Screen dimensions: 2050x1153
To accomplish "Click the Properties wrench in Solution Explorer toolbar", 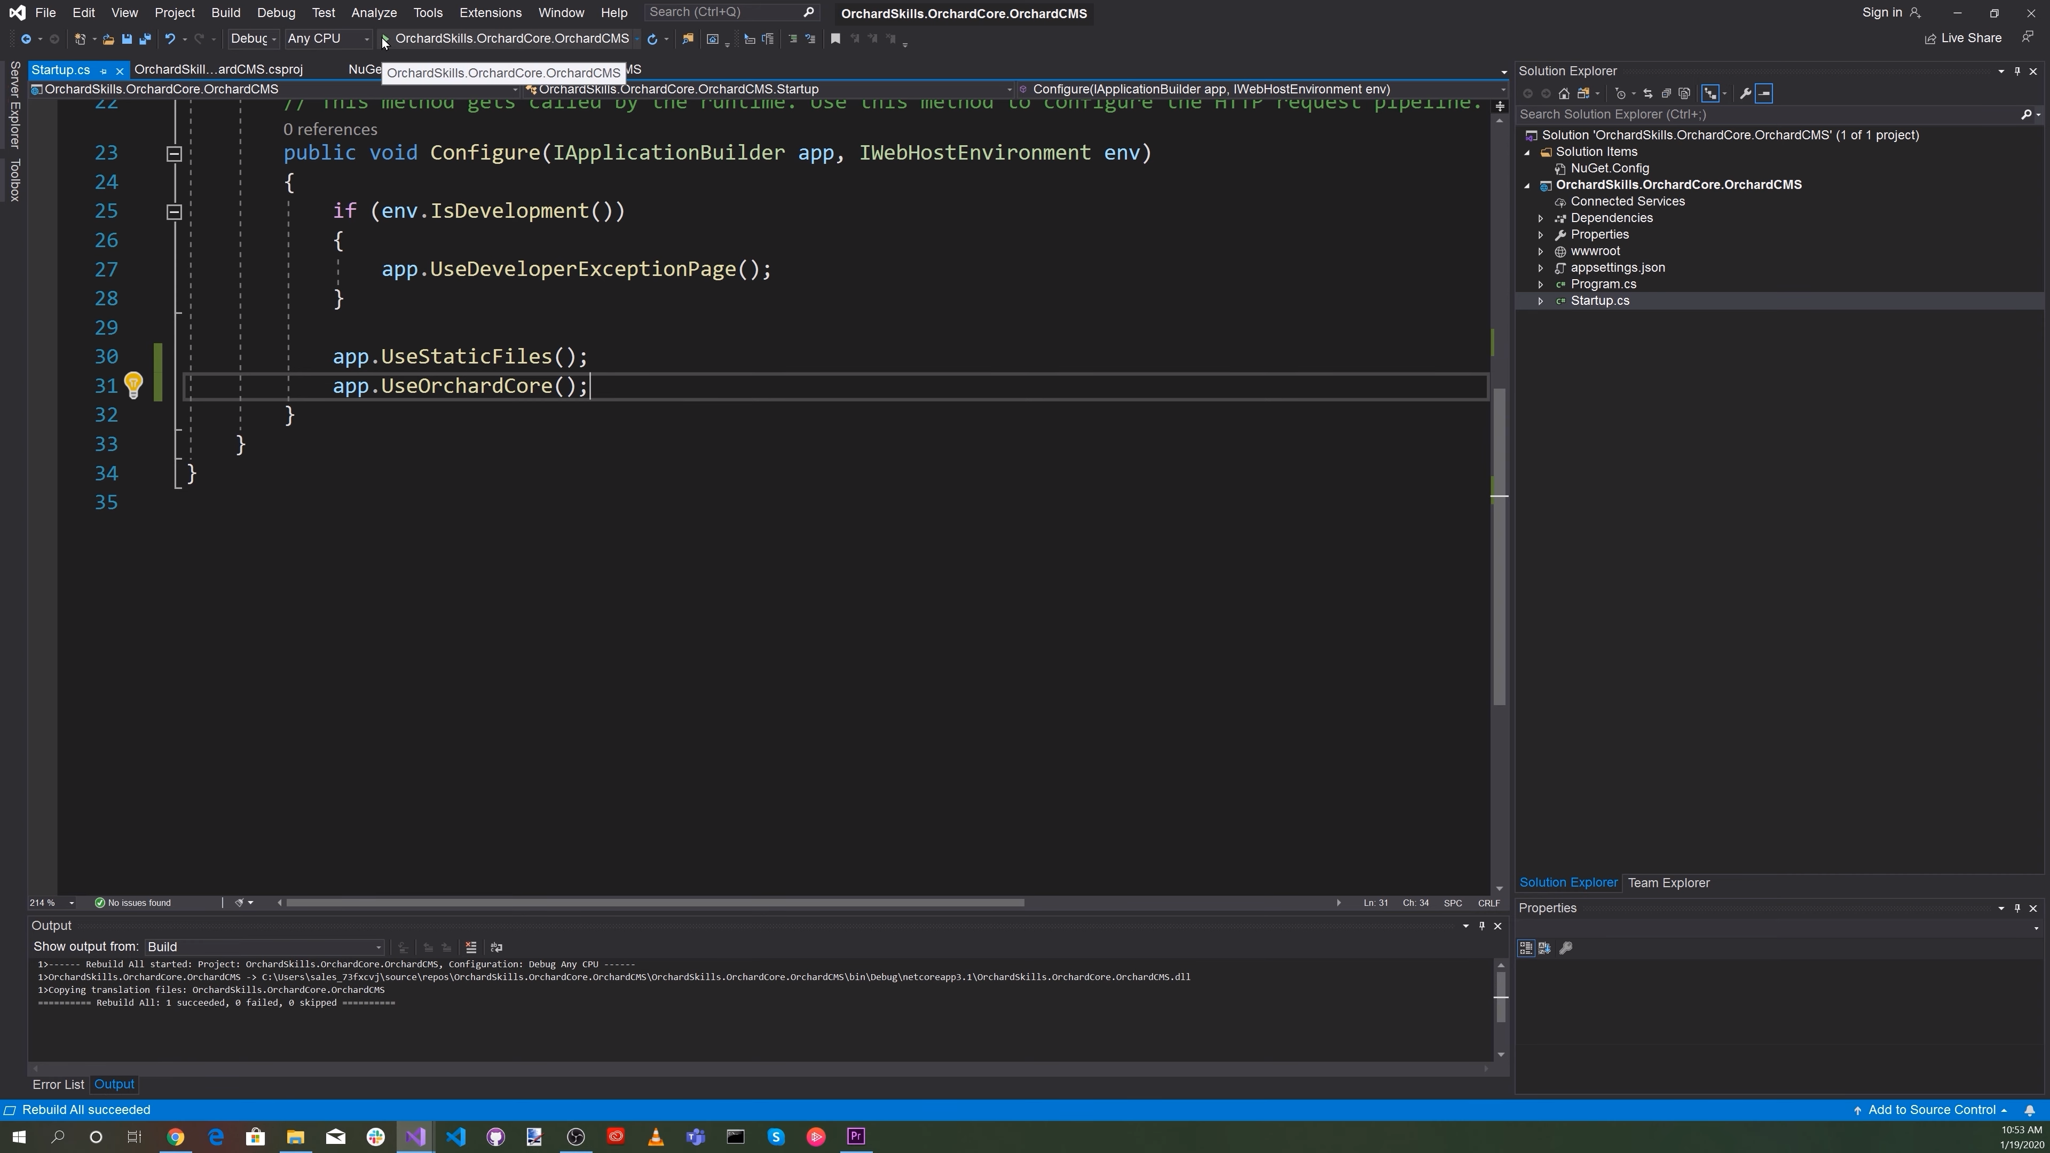I will coord(1745,94).
